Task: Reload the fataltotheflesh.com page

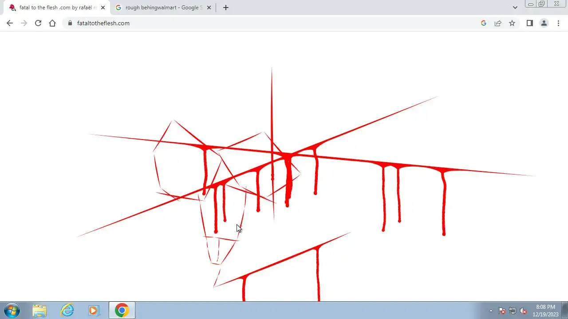Action: click(38, 23)
